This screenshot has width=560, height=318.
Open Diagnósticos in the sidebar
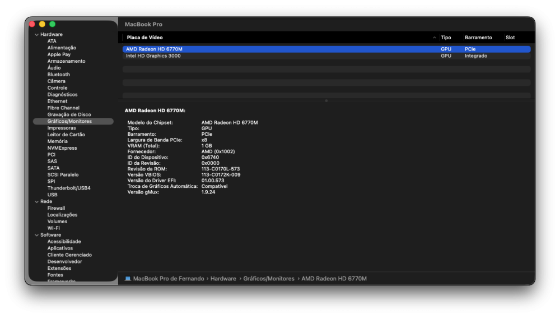[x=63, y=94]
